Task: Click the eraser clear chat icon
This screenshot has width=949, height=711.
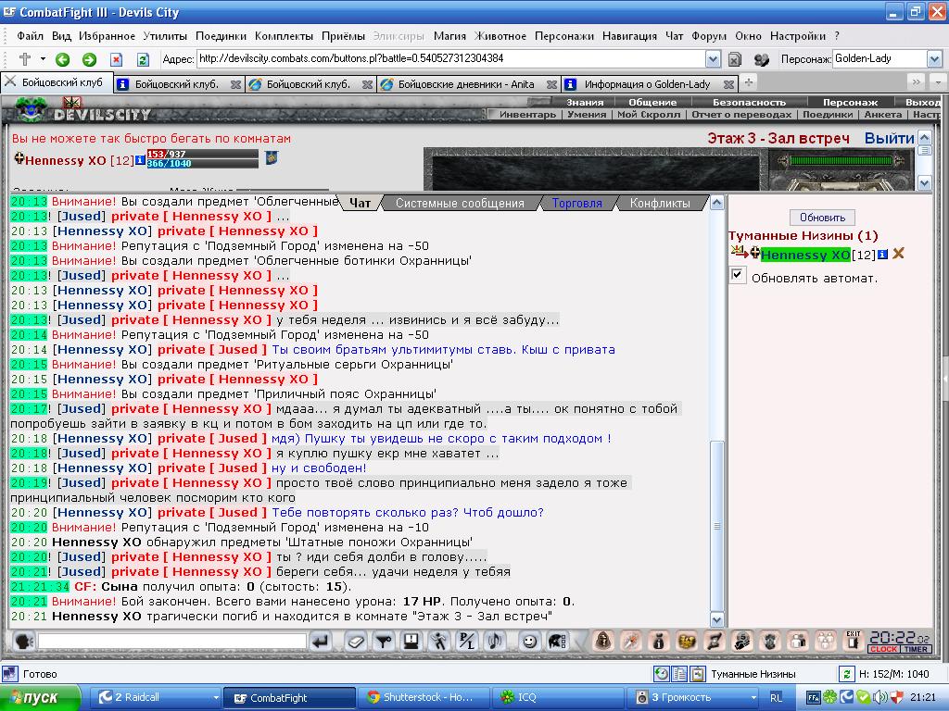Action: (x=356, y=641)
